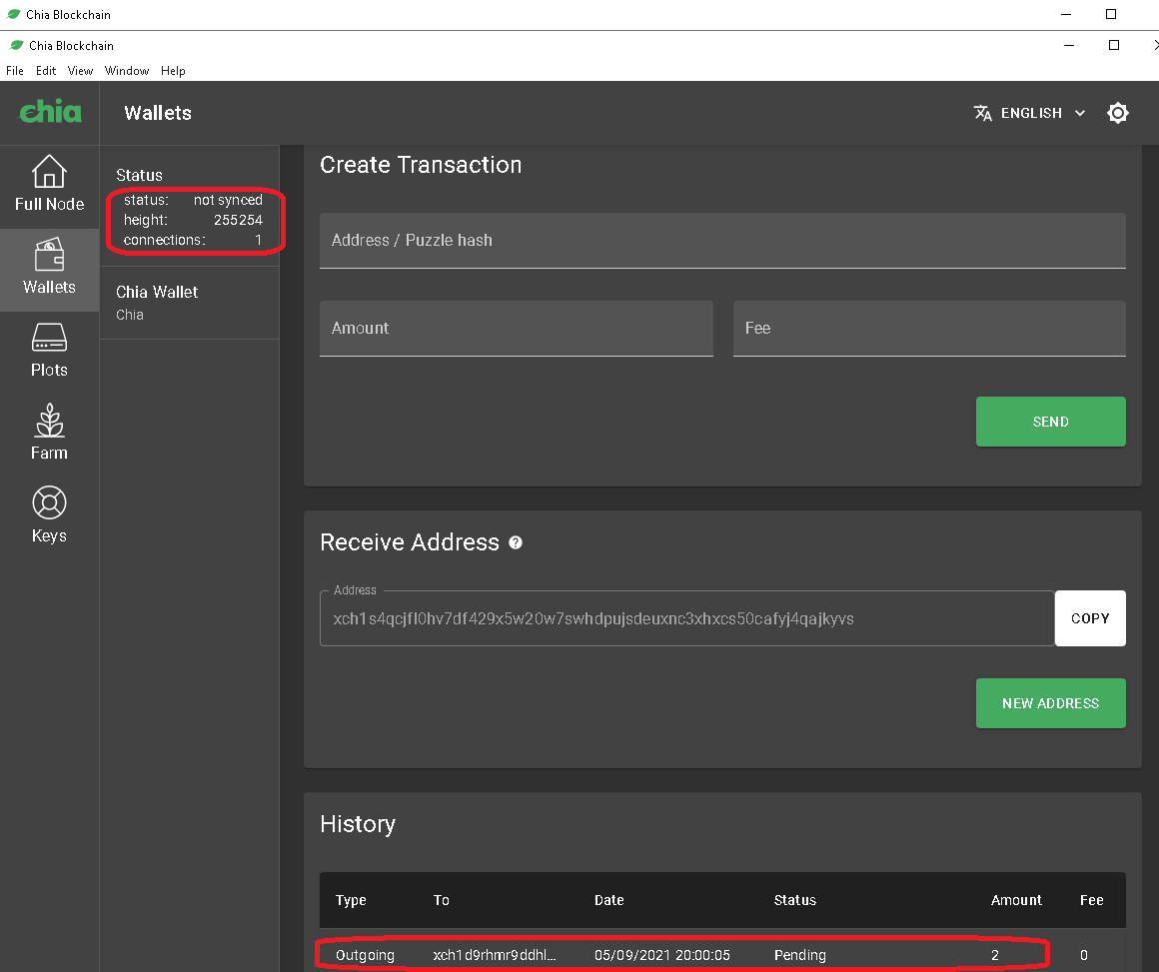Click the translate language icon
The image size is (1159, 972).
coord(982,113)
